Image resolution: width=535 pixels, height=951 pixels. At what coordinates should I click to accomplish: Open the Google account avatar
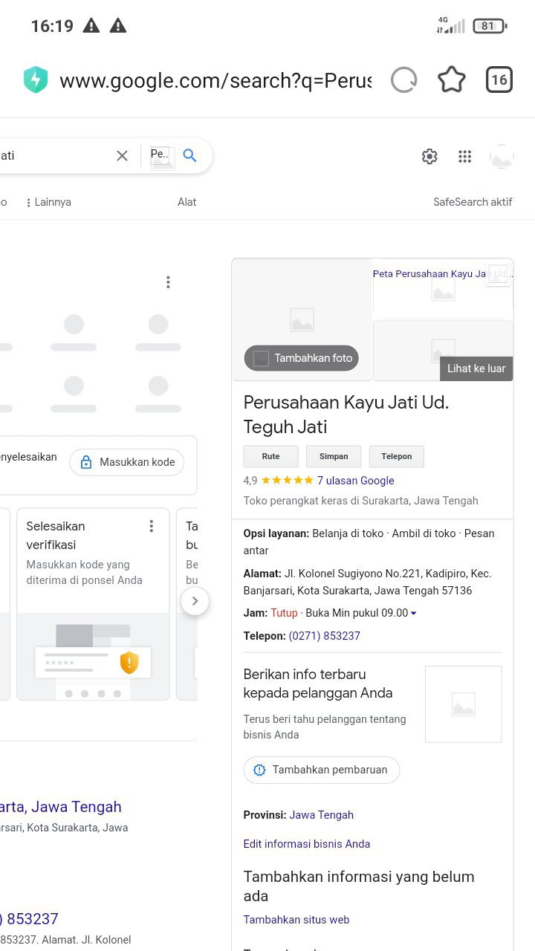(502, 156)
